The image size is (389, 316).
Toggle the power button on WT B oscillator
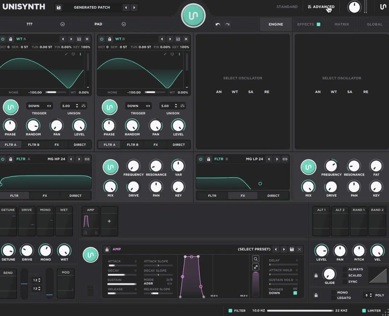[x=102, y=39]
